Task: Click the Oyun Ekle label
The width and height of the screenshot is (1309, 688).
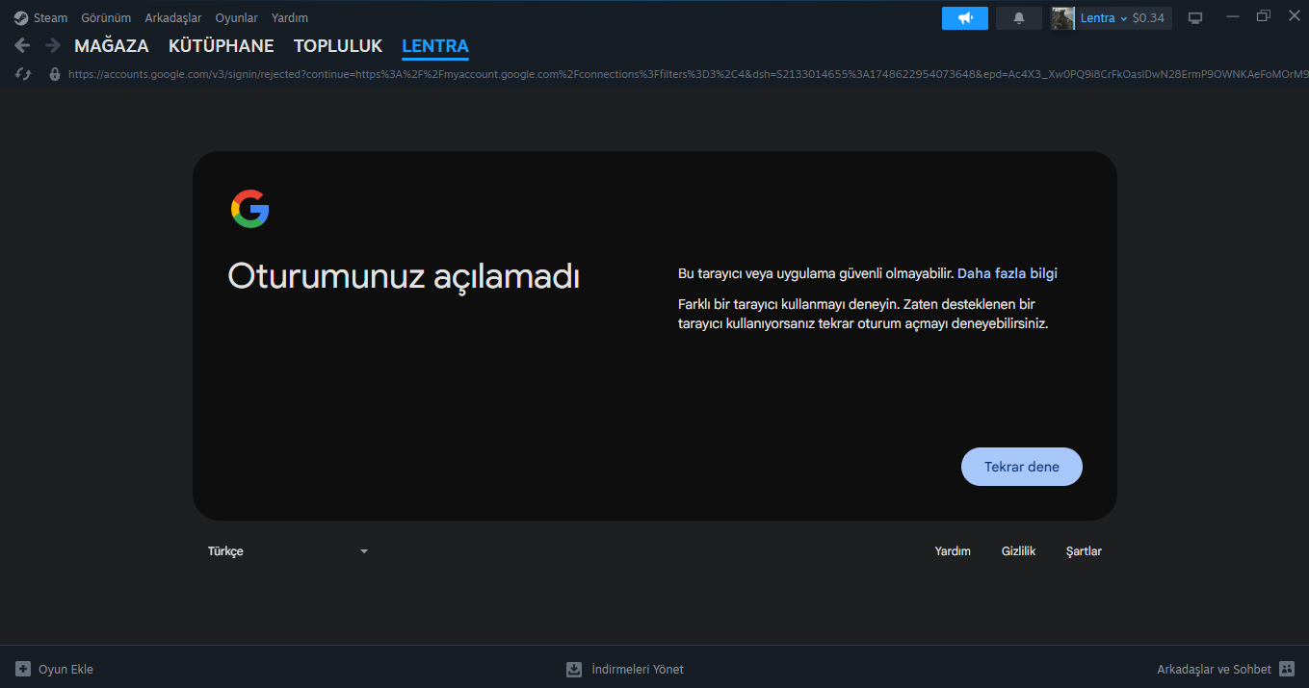Action: pos(65,669)
